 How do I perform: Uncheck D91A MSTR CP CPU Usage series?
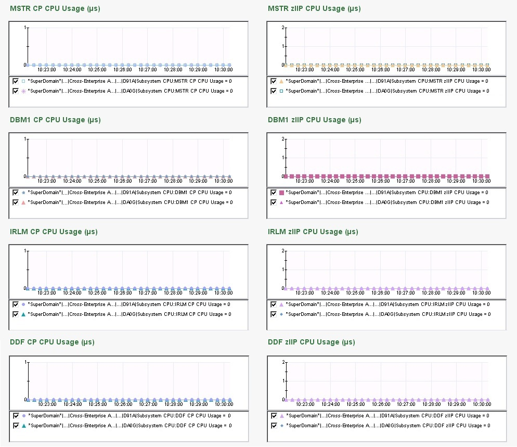pyautogui.click(x=16, y=81)
